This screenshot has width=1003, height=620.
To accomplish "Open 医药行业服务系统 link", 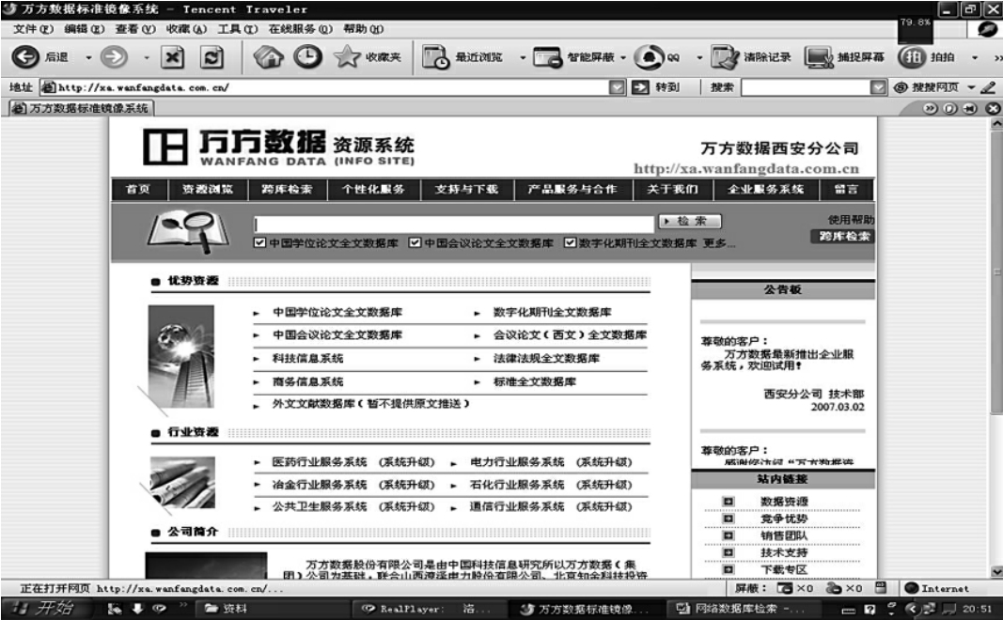I will pyautogui.click(x=320, y=462).
